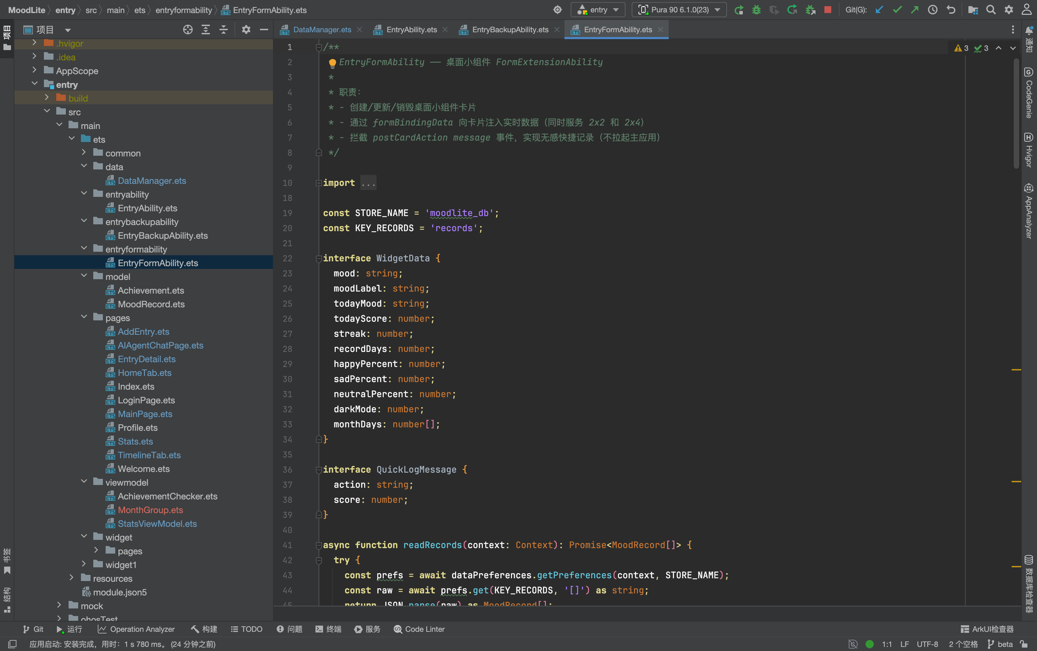Click the warnings count indicator
Image resolution: width=1037 pixels, height=651 pixels.
tap(961, 48)
